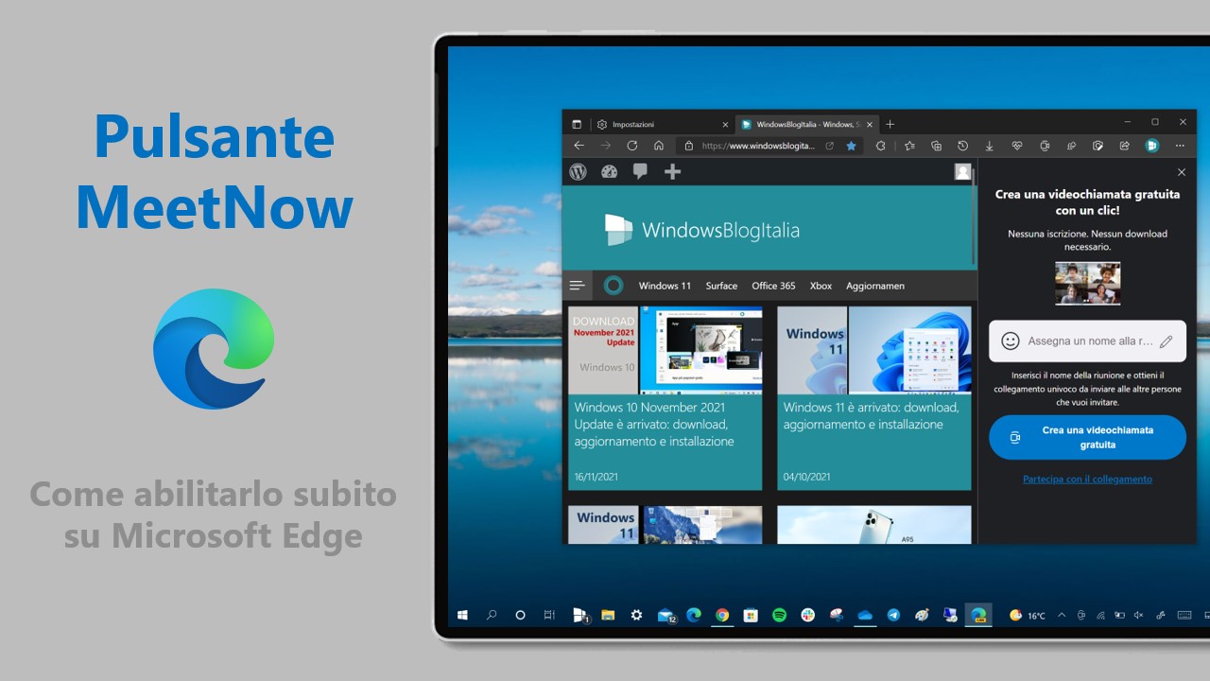Go back using the Edge back arrow
Screen dimensions: 1210x681
(x=579, y=146)
